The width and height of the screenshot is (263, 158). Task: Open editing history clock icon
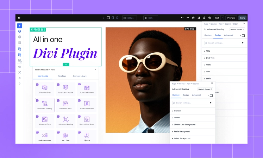click(x=193, y=18)
